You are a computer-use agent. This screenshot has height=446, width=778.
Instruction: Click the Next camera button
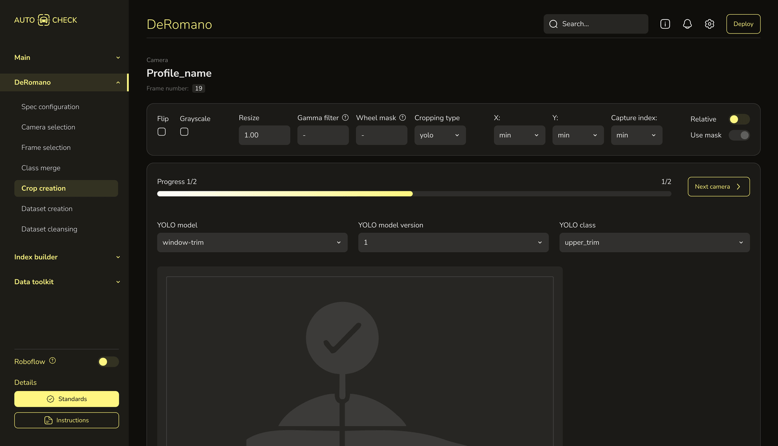718,187
